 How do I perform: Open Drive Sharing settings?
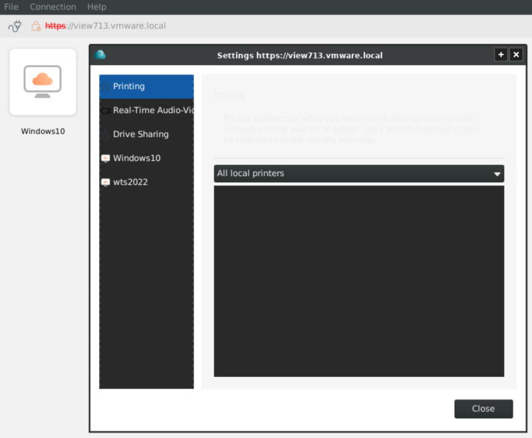coord(141,134)
